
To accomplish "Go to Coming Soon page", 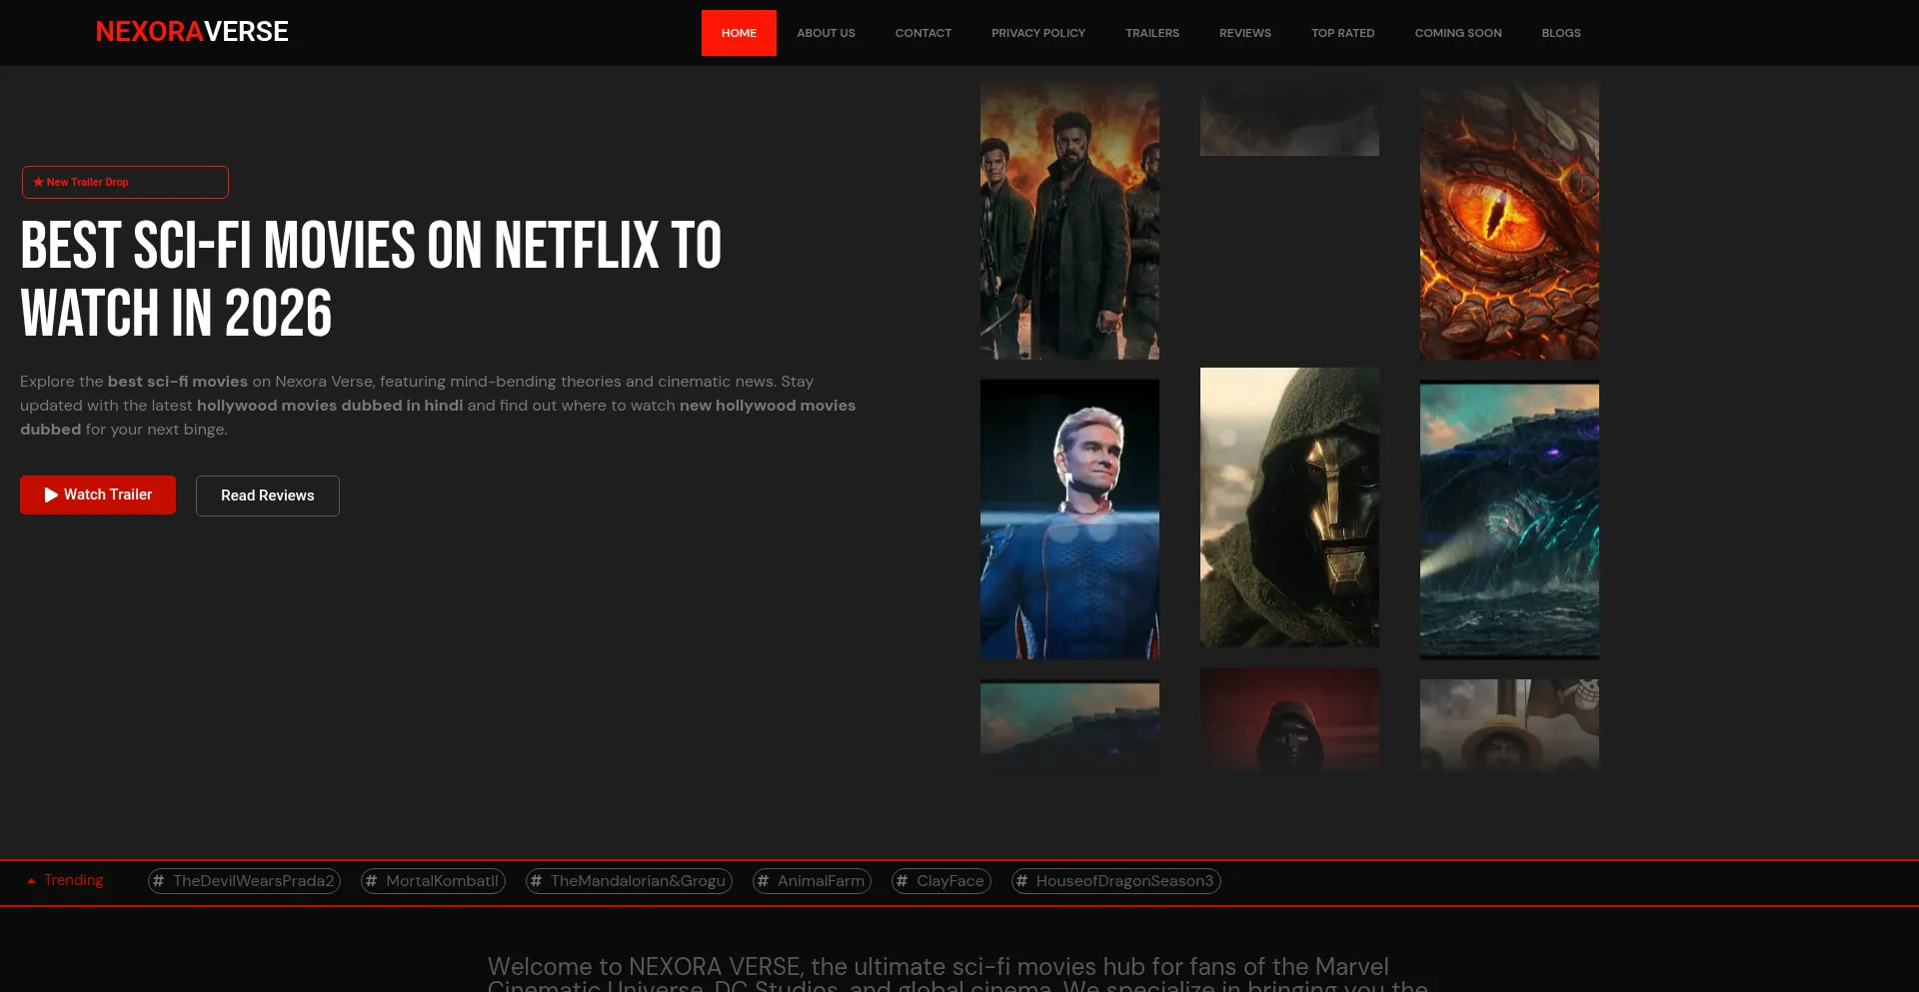I will (x=1457, y=33).
